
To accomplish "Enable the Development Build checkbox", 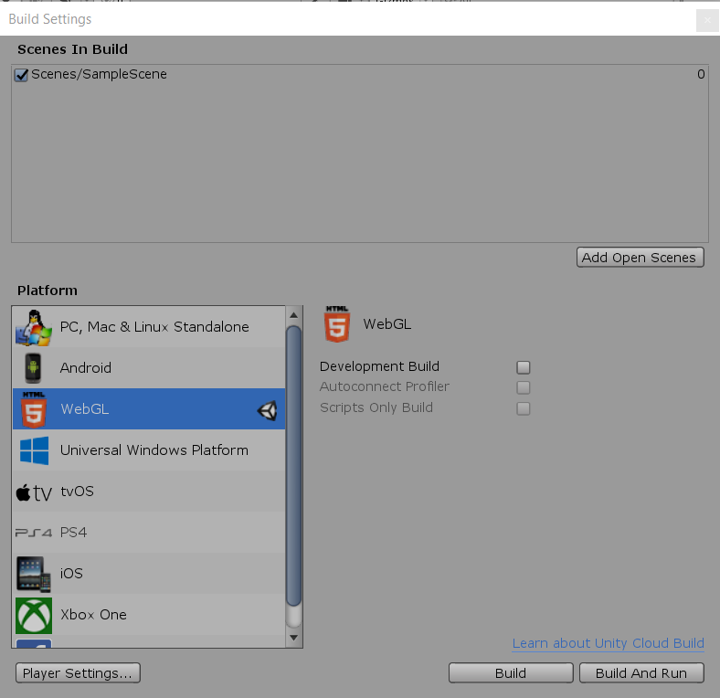I will point(524,367).
